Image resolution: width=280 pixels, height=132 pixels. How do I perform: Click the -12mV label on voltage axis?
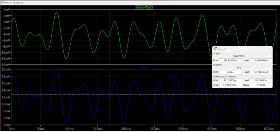click(6, 58)
